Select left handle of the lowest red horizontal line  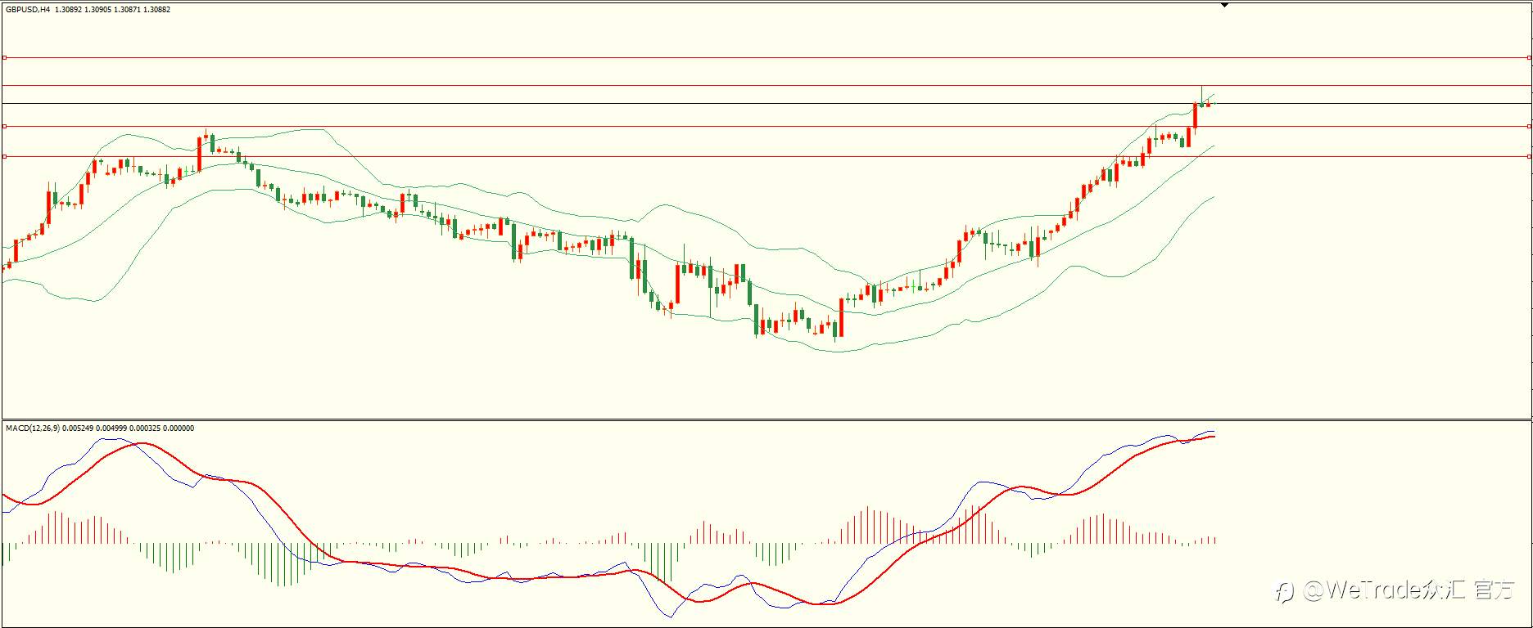(4, 156)
